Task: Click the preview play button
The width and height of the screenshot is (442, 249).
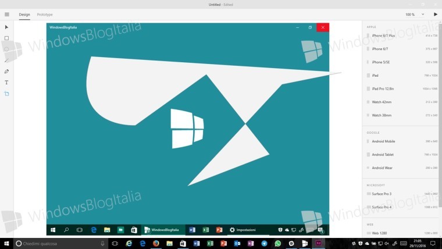Action: click(x=436, y=14)
